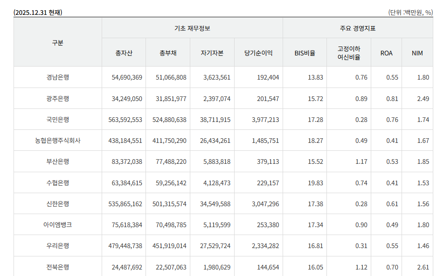The width and height of the screenshot is (437, 276).
Task: Click 부산은행 NIM value 1.85
Action: click(x=423, y=162)
